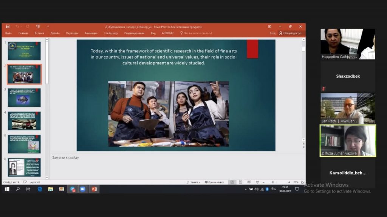Open the Task View icon on taskbar
Screen dimensions: 387x217
[x=28, y=189]
